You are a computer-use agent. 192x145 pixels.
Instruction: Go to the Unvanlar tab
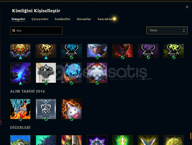pos(84,19)
